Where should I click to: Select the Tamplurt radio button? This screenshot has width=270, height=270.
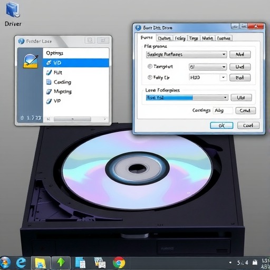click(x=150, y=66)
